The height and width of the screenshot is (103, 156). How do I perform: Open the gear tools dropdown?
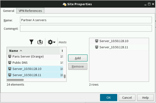(x=51, y=42)
